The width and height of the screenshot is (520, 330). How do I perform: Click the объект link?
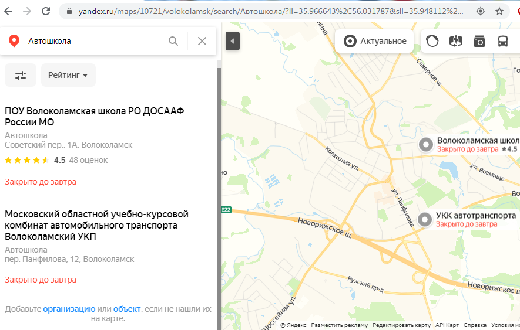[127, 309]
